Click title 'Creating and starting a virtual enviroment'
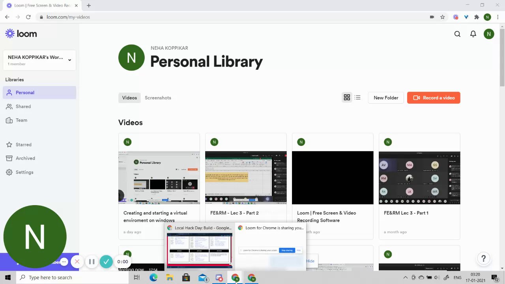 [x=155, y=217]
